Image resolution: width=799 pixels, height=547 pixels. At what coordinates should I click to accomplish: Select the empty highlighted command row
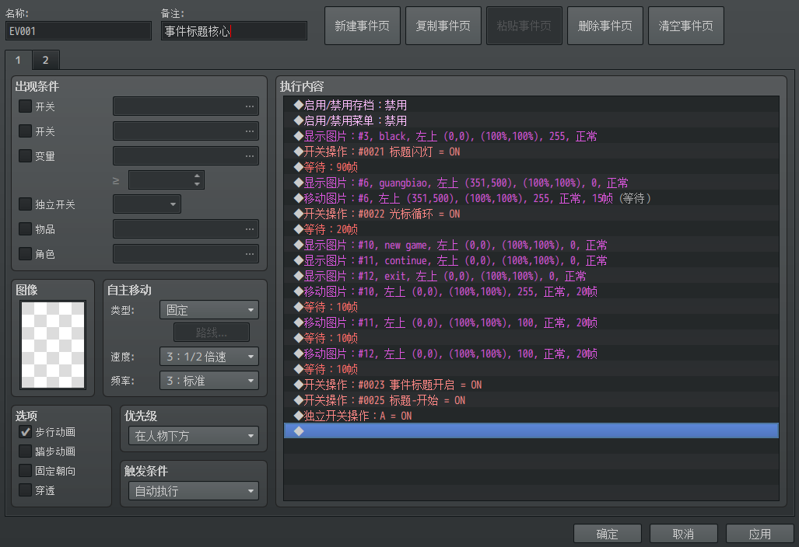click(531, 431)
